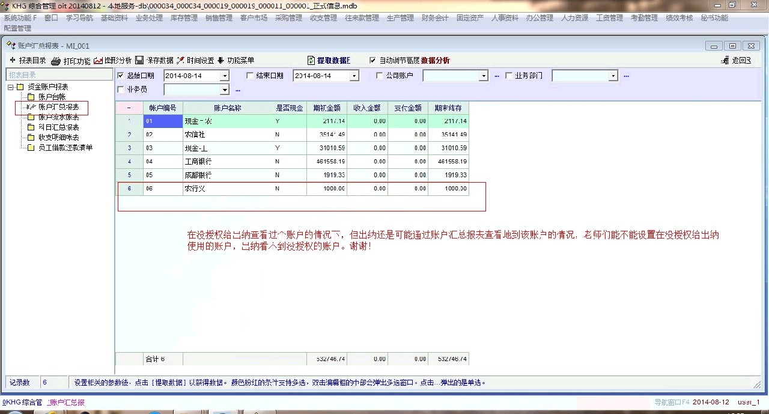Screen dimensions: 769x414
Task: Click the 返回 exit icon
Action: [725, 61]
